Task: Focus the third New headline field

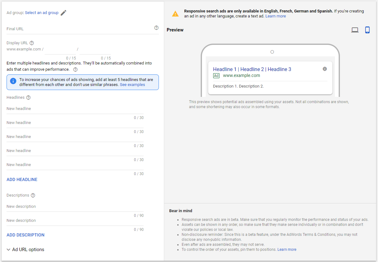Action: point(75,137)
